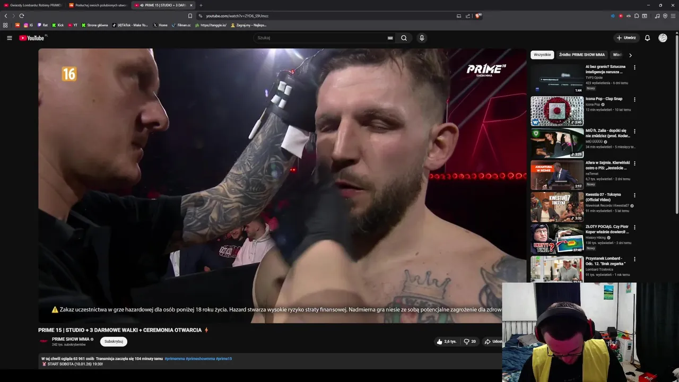Close the PRIME 15 STUDIO browser tab

pos(191,5)
